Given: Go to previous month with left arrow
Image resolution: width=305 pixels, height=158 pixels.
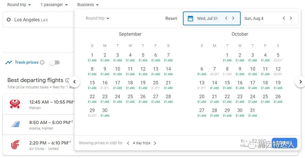Looking at the screenshot, I should click(74, 82).
